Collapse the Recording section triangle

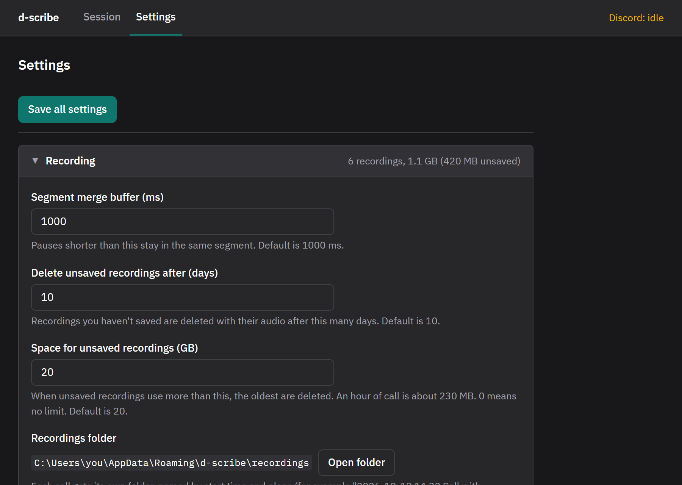(x=35, y=161)
